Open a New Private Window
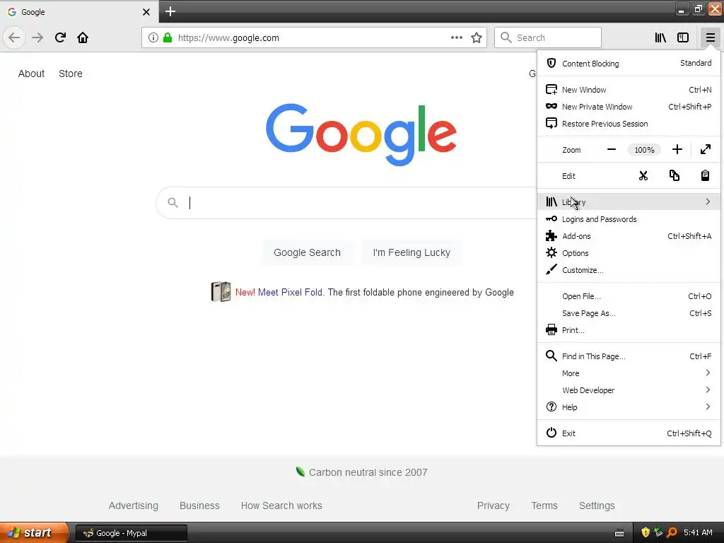Screen dimensions: 724x543 (x=629, y=107)
